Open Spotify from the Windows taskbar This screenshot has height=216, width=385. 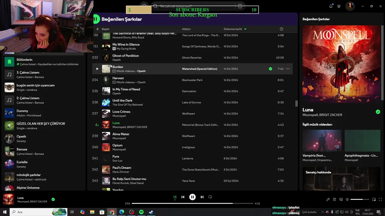(x=141, y=212)
